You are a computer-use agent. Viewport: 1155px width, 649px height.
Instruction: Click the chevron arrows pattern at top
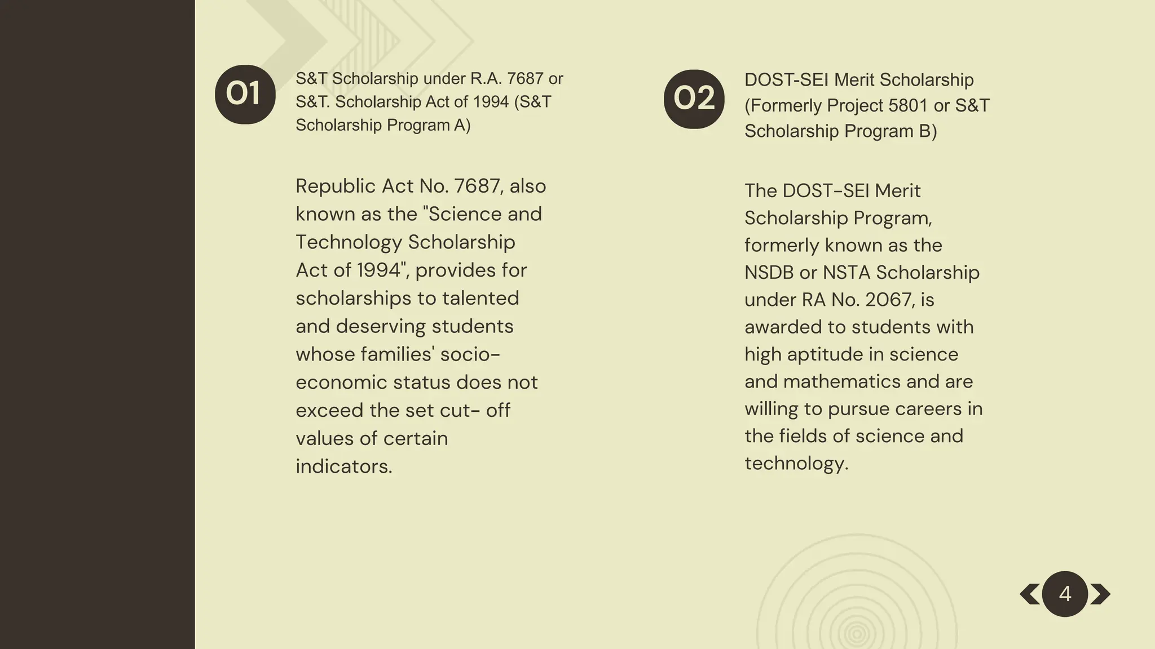(361, 41)
